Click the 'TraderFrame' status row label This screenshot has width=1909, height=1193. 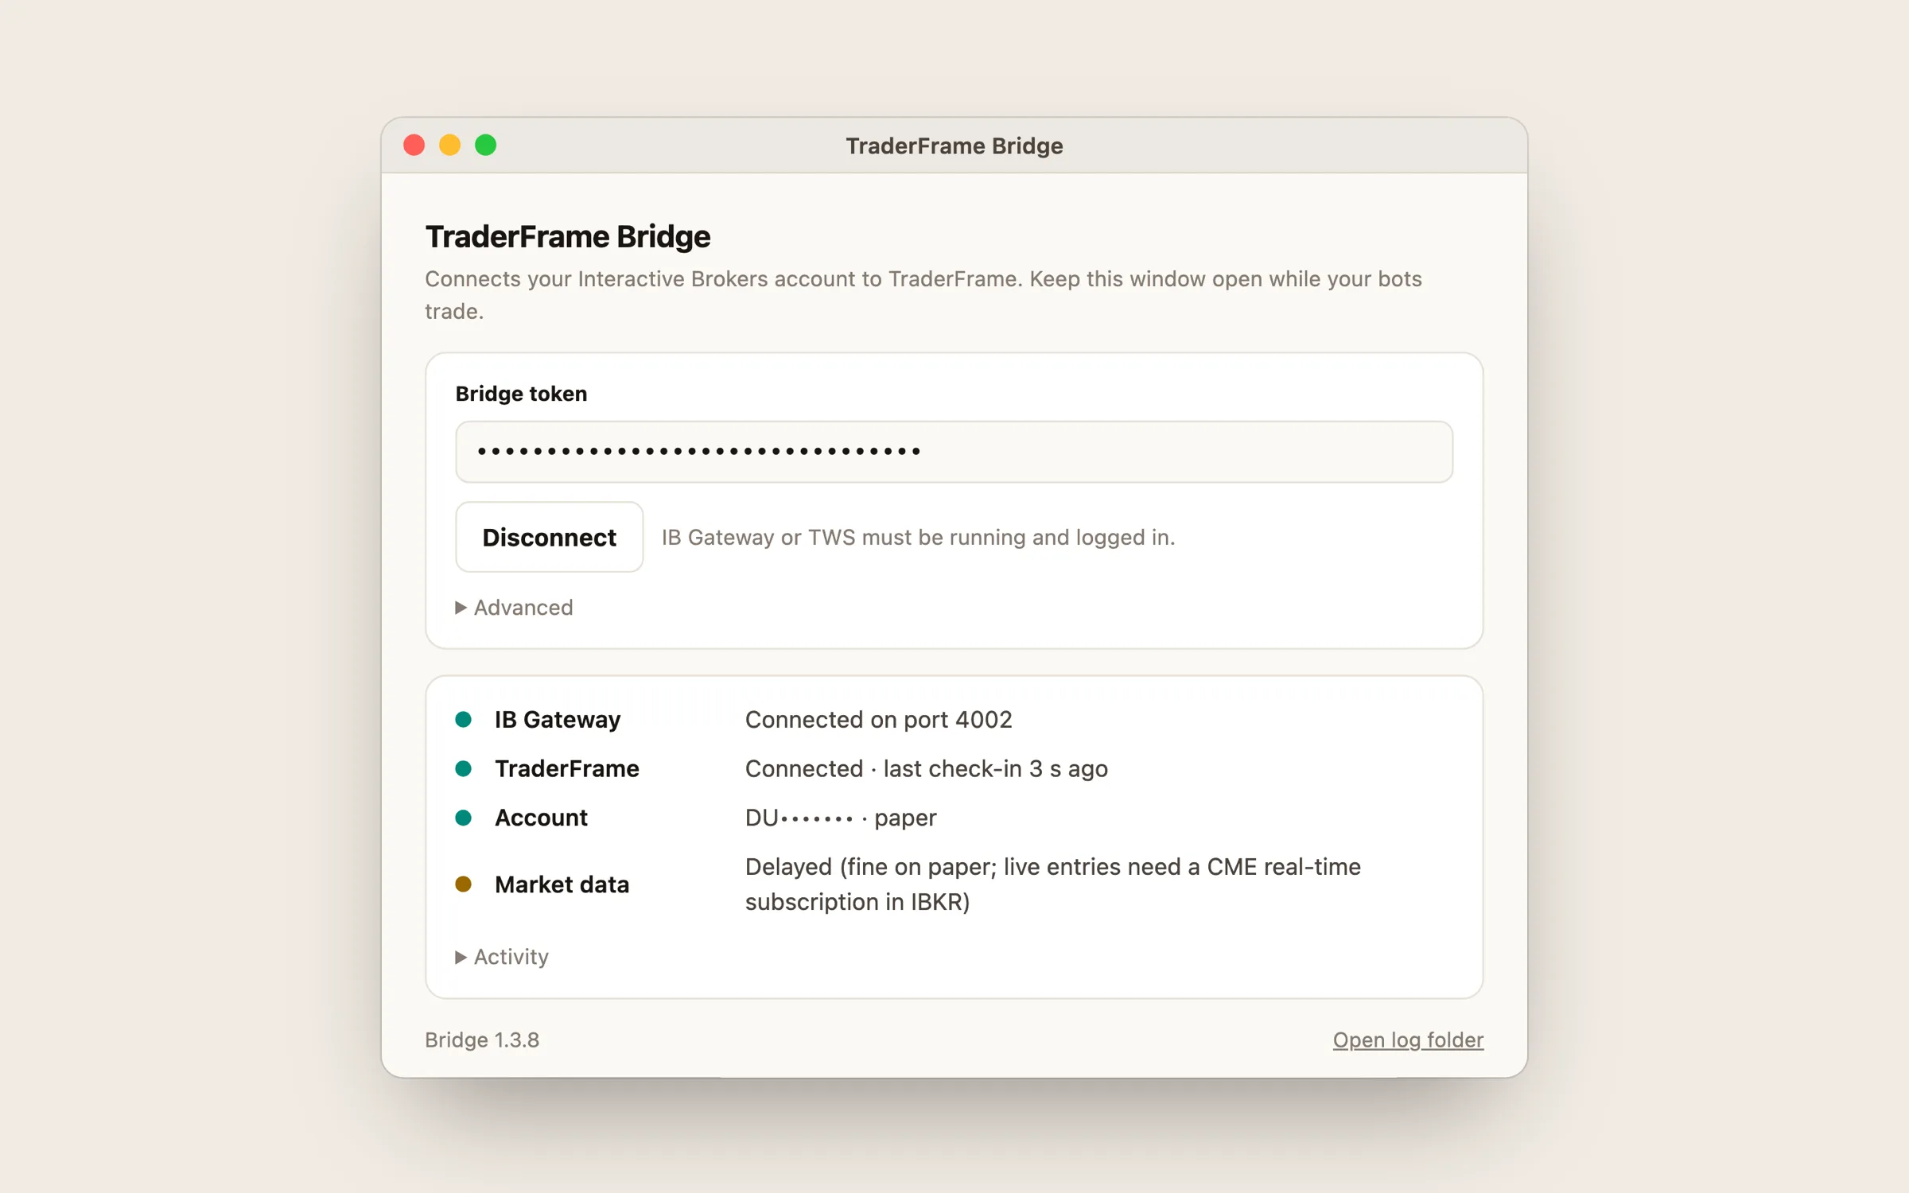(x=567, y=769)
